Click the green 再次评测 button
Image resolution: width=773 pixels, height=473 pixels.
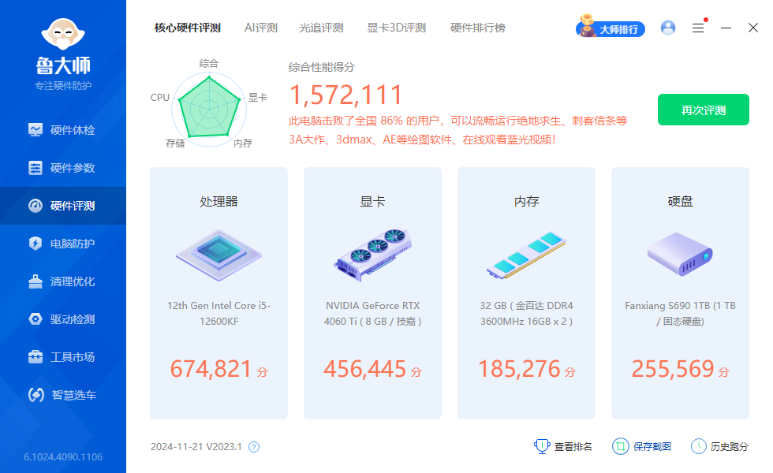point(703,110)
